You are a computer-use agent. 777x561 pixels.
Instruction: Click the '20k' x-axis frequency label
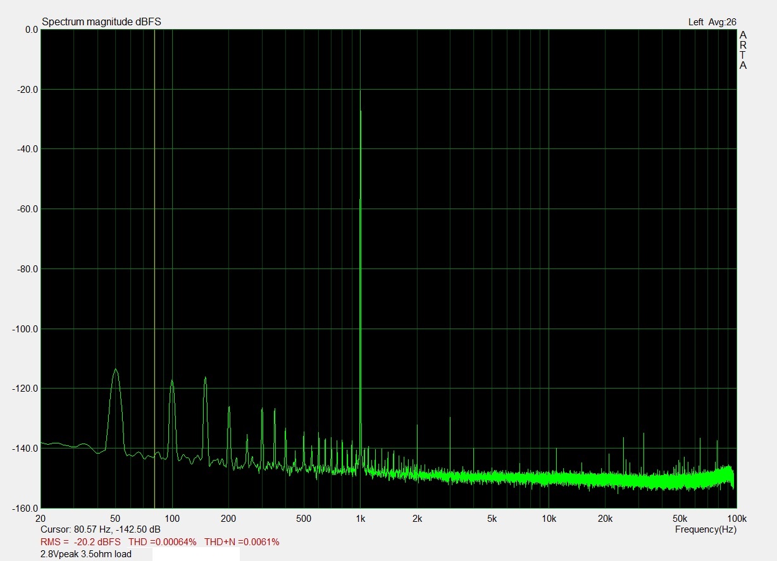click(x=605, y=519)
